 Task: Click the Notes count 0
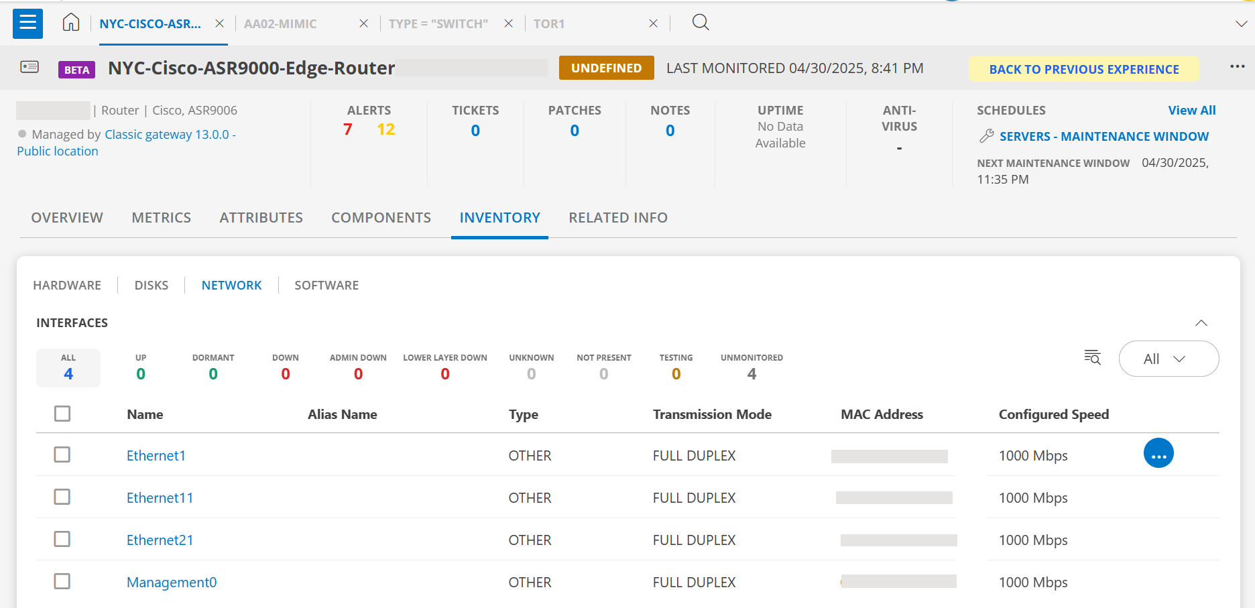(x=670, y=131)
